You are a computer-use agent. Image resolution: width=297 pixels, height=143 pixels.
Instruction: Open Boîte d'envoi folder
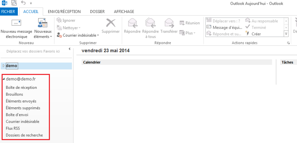click(x=17, y=115)
